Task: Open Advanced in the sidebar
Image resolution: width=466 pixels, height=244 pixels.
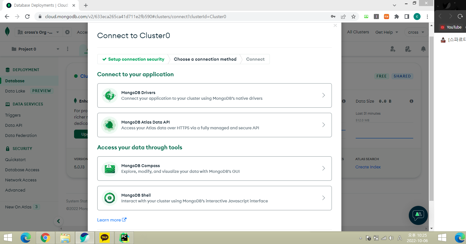Action: click(15, 190)
